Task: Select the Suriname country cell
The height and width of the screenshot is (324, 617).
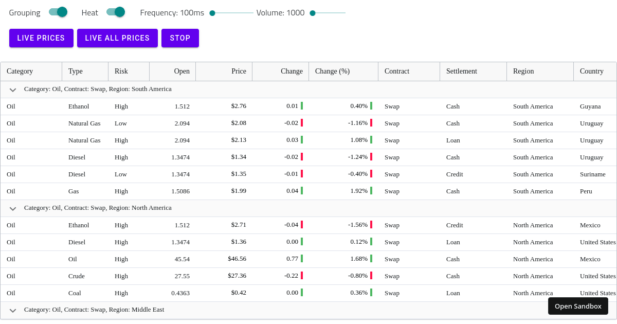Action: pyautogui.click(x=595, y=174)
